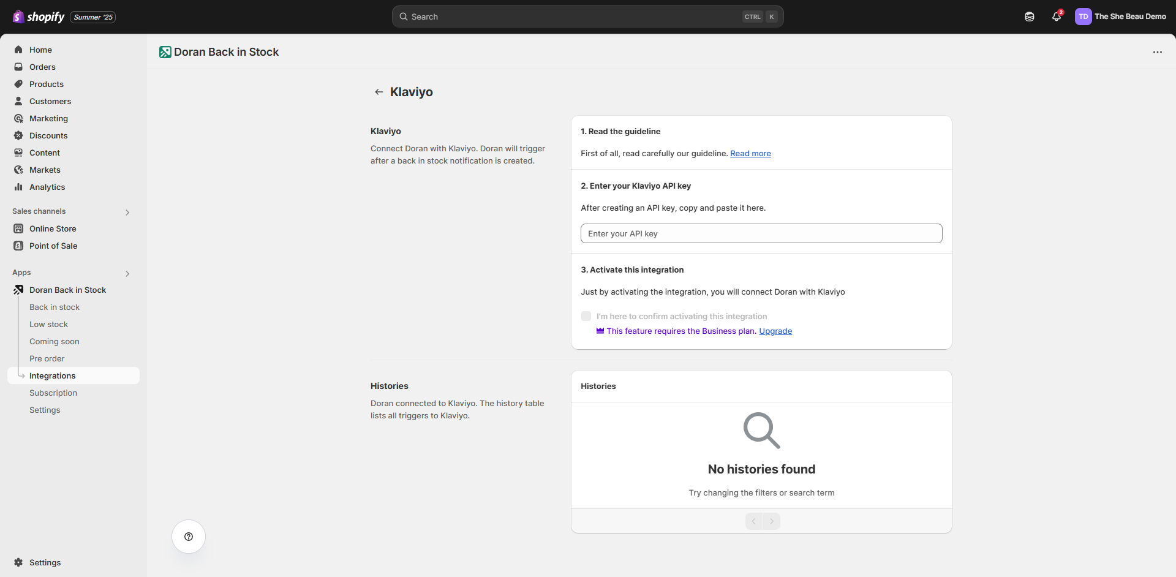Select the Integrations submenu item

(73, 375)
